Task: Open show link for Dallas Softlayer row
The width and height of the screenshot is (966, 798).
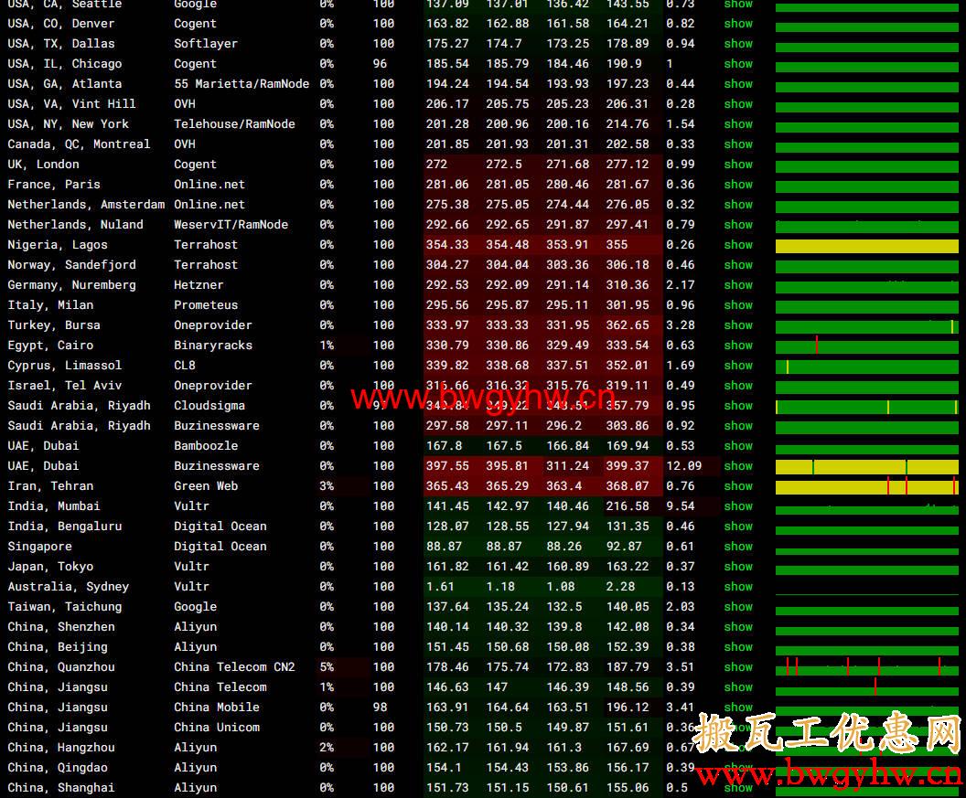Action: coord(738,44)
